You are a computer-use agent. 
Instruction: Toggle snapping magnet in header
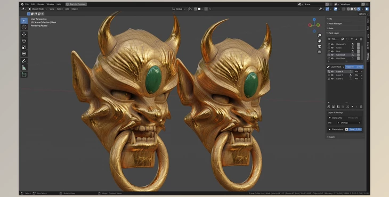[196, 9]
